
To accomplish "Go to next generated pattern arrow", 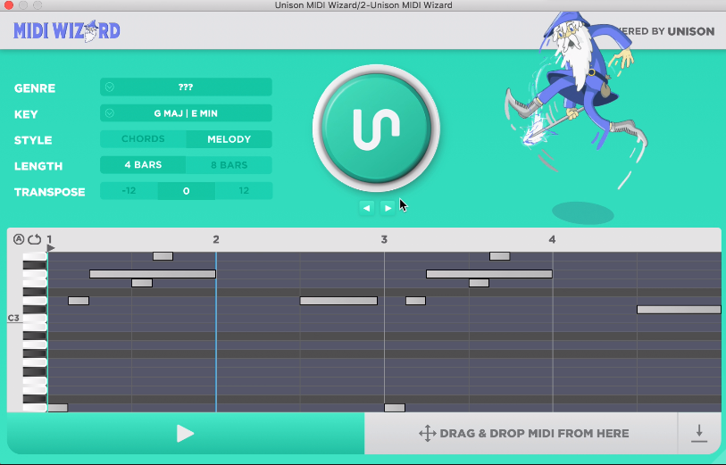I will click(x=388, y=208).
